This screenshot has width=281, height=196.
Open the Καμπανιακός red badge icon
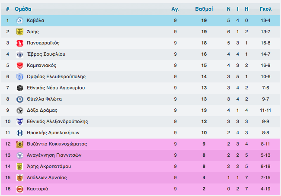[20, 66]
